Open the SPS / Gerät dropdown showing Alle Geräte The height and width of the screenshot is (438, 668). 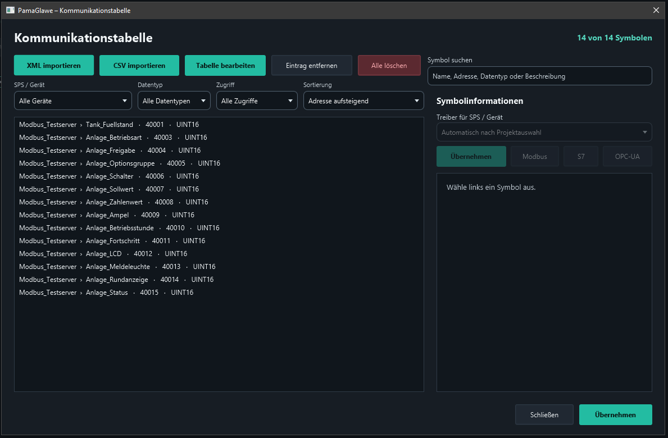point(73,101)
